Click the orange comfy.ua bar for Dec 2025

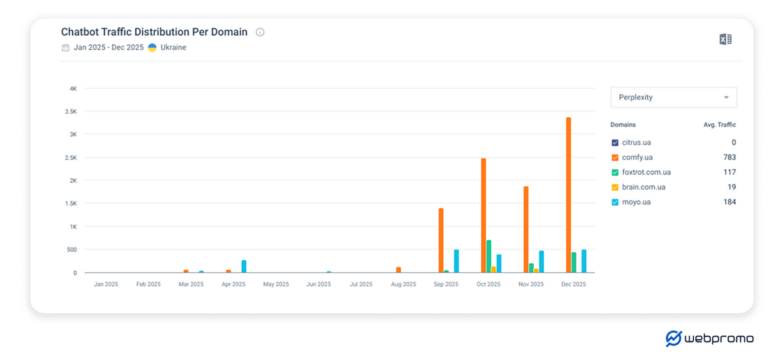pyautogui.click(x=568, y=196)
